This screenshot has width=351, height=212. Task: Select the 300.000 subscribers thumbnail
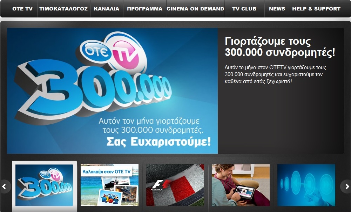44,185
